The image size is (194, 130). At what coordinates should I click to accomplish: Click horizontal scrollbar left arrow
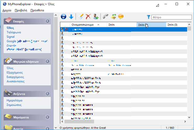pyautogui.click(x=62, y=121)
